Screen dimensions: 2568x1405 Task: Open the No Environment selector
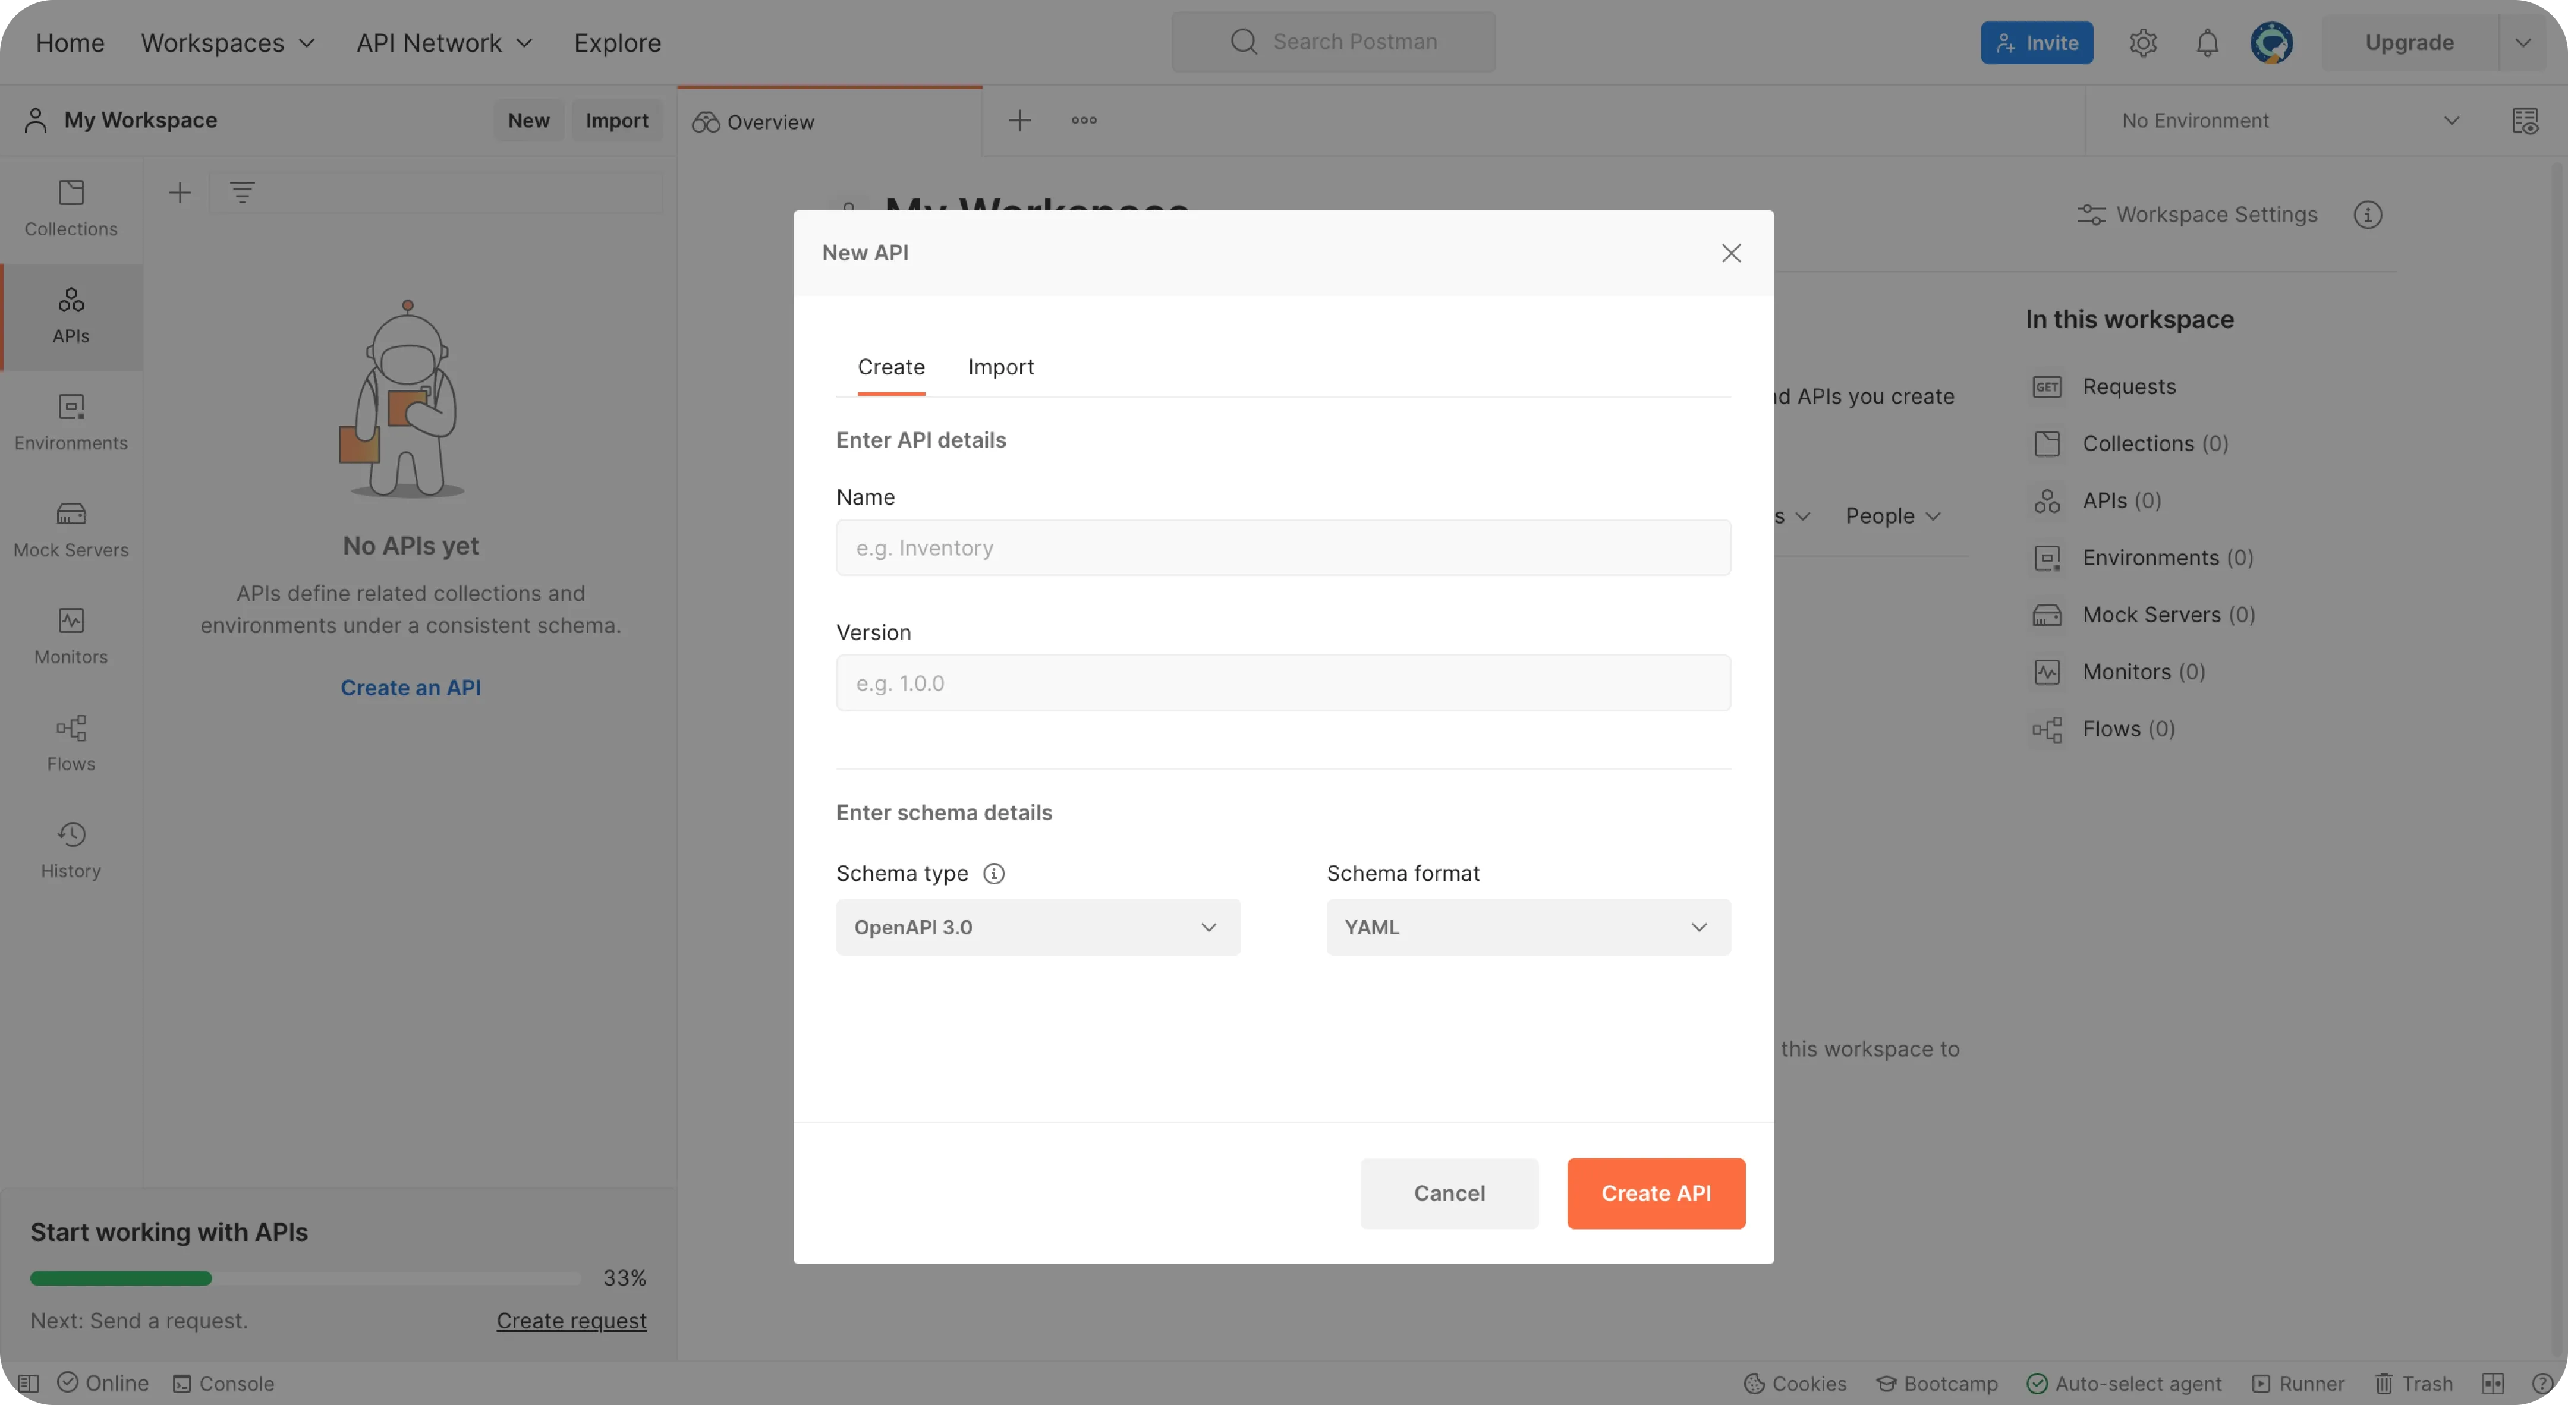pos(2288,121)
